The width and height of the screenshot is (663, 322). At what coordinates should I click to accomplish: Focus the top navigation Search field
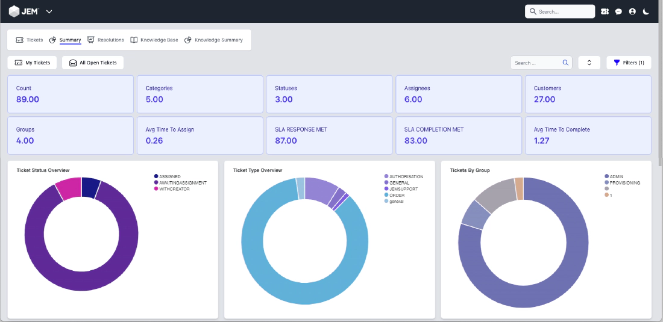(560, 11)
